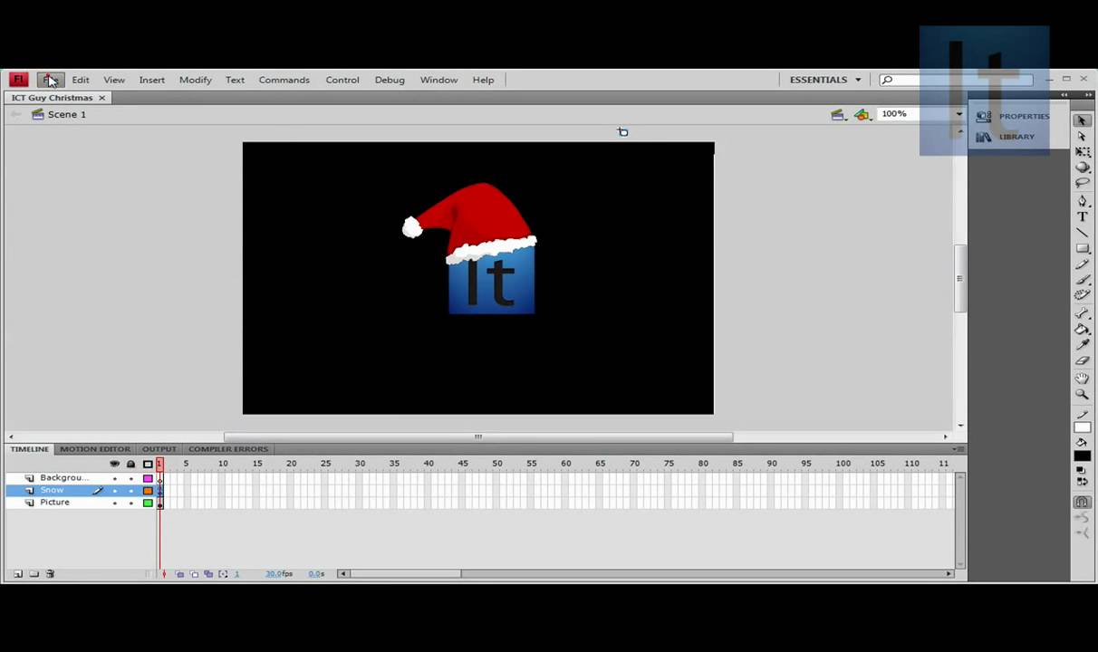Click the Scene 1 breadcrumb
Screen dimensions: 1098x652
pyautogui.click(x=67, y=114)
